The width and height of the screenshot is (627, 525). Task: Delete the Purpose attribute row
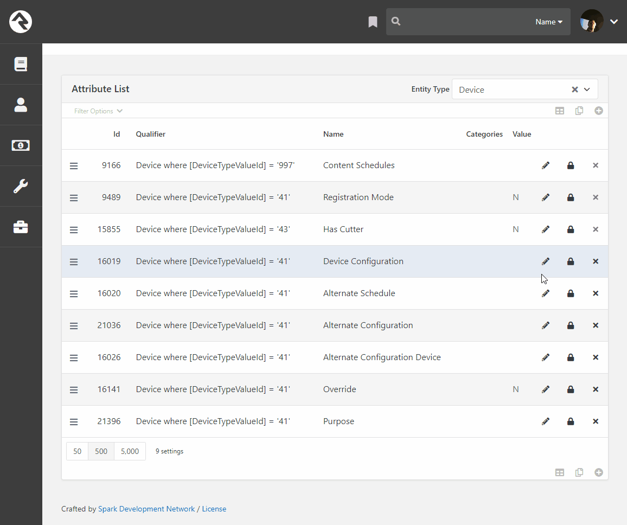[x=596, y=421]
